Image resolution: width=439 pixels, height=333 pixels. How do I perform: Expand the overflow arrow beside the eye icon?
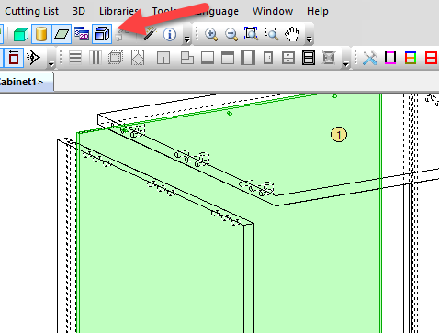point(51,62)
